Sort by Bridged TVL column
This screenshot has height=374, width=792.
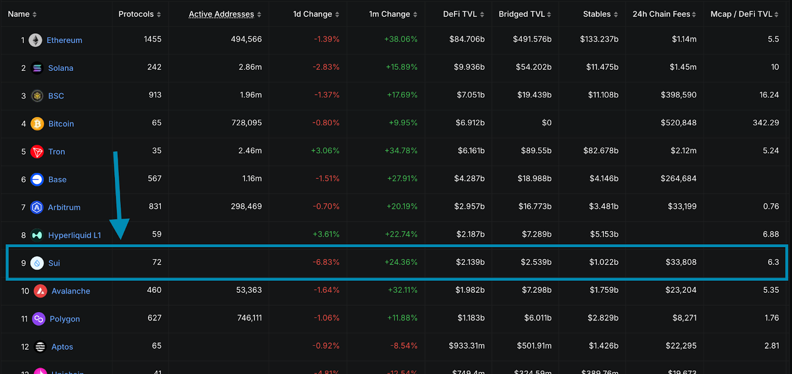click(525, 14)
